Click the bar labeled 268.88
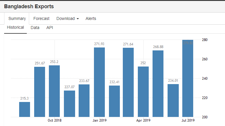The image size is (225, 126). pyautogui.click(x=158, y=84)
